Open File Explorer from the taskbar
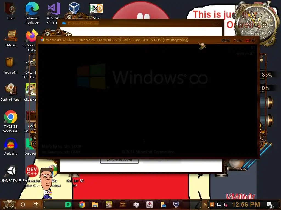 point(95,205)
